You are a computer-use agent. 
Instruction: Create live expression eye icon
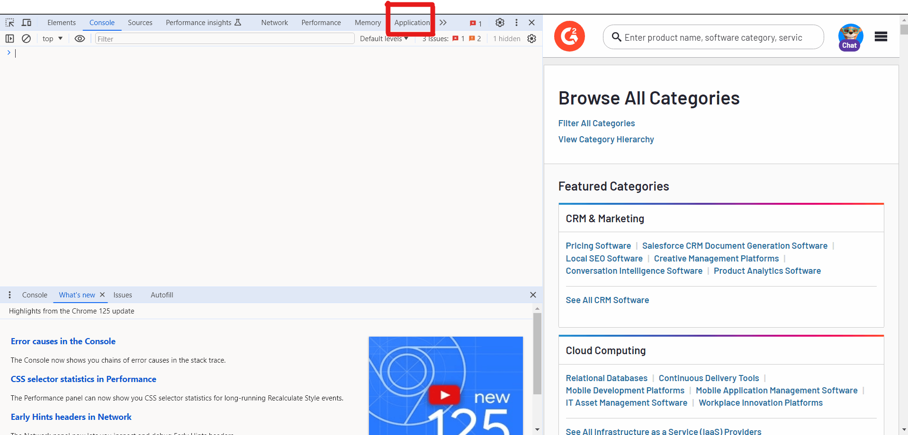pyautogui.click(x=80, y=39)
